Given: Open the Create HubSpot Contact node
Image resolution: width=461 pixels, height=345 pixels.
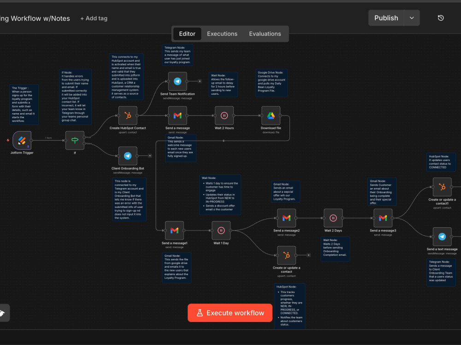Looking at the screenshot, I should pos(128,115).
